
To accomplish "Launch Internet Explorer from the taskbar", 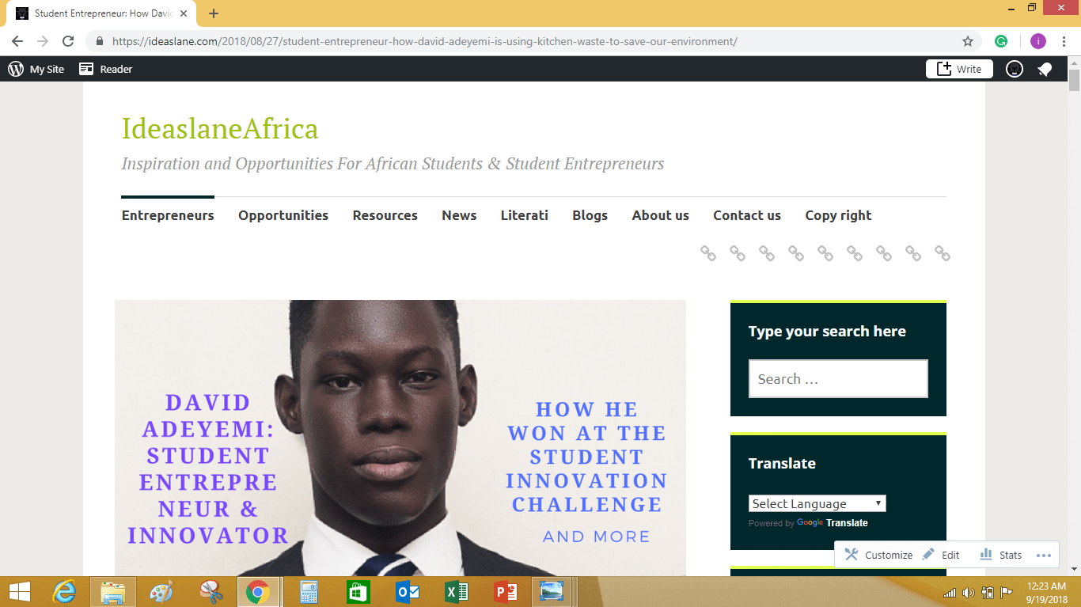I will click(64, 592).
